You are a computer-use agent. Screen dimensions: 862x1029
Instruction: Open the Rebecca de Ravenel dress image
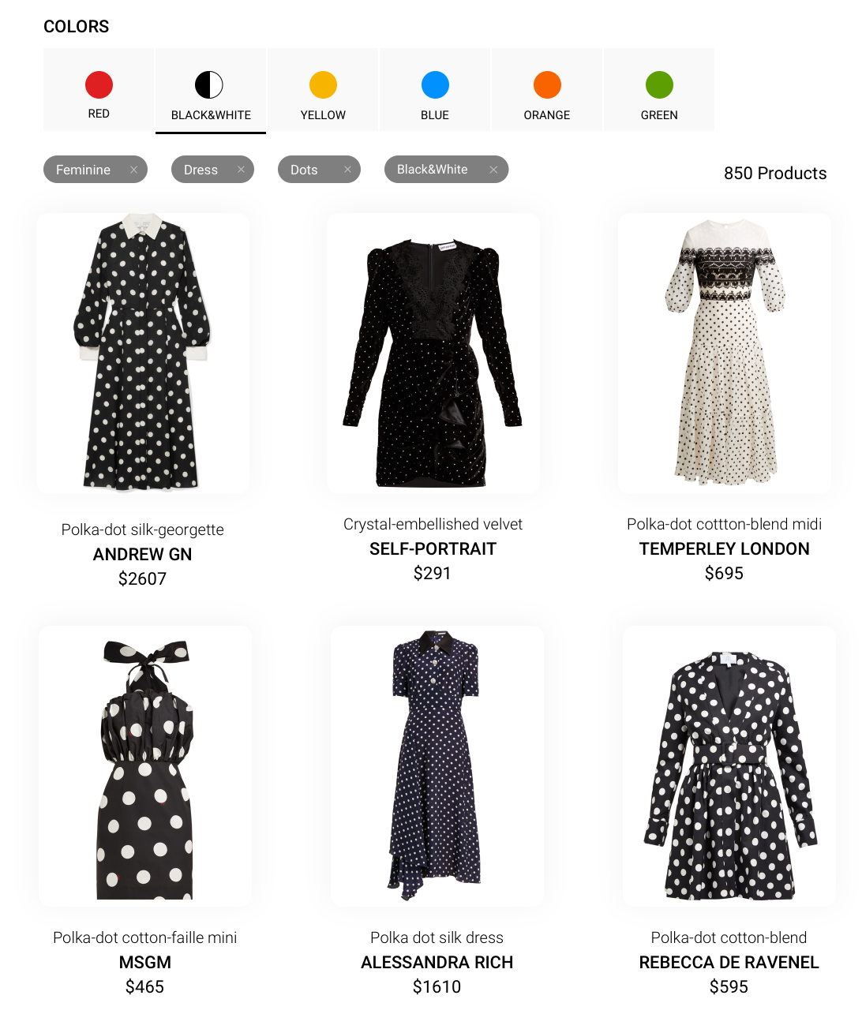pos(729,766)
